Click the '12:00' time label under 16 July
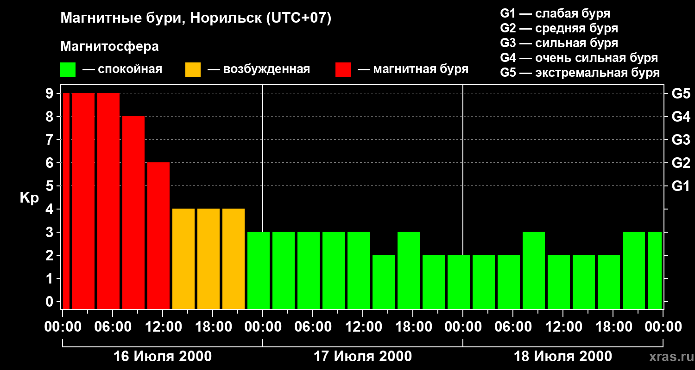 point(163,327)
